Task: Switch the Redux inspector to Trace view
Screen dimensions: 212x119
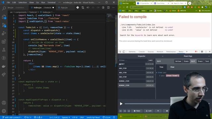Action: click(200, 61)
